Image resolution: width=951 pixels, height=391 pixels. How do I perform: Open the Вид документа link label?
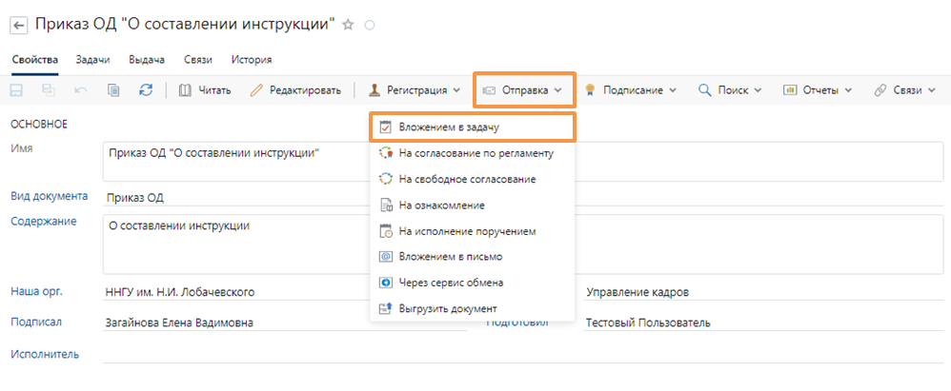50,196
